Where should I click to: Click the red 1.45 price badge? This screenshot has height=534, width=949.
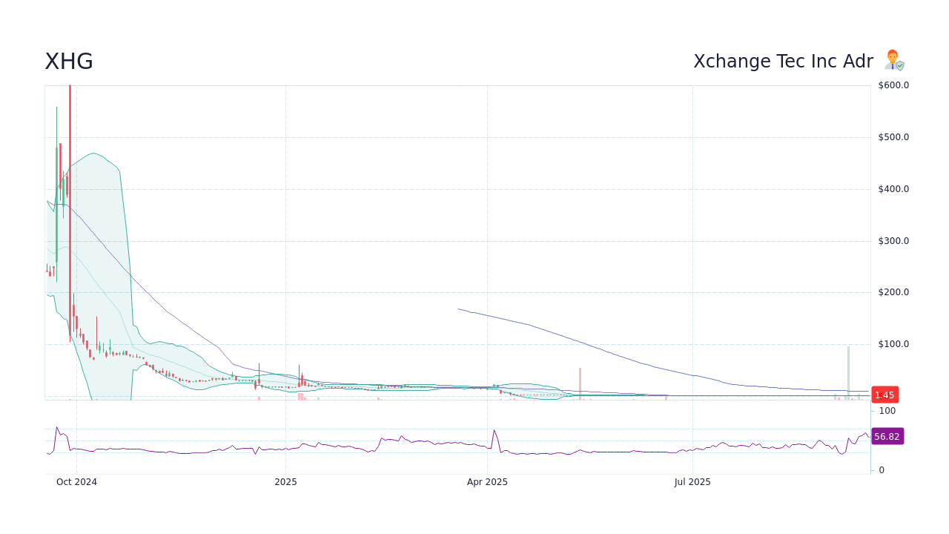pyautogui.click(x=884, y=395)
